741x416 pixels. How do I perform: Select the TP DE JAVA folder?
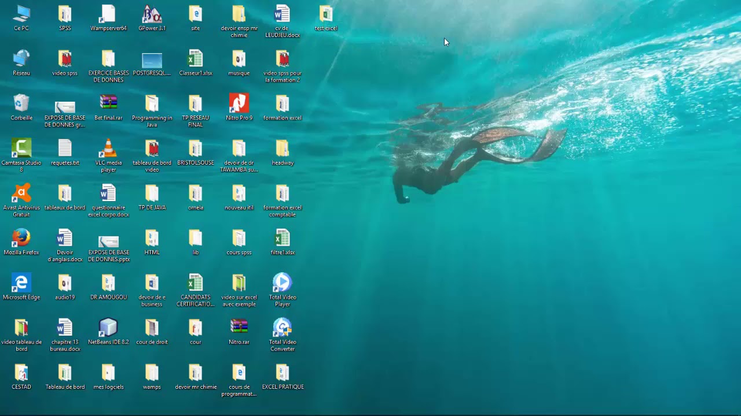point(152,197)
